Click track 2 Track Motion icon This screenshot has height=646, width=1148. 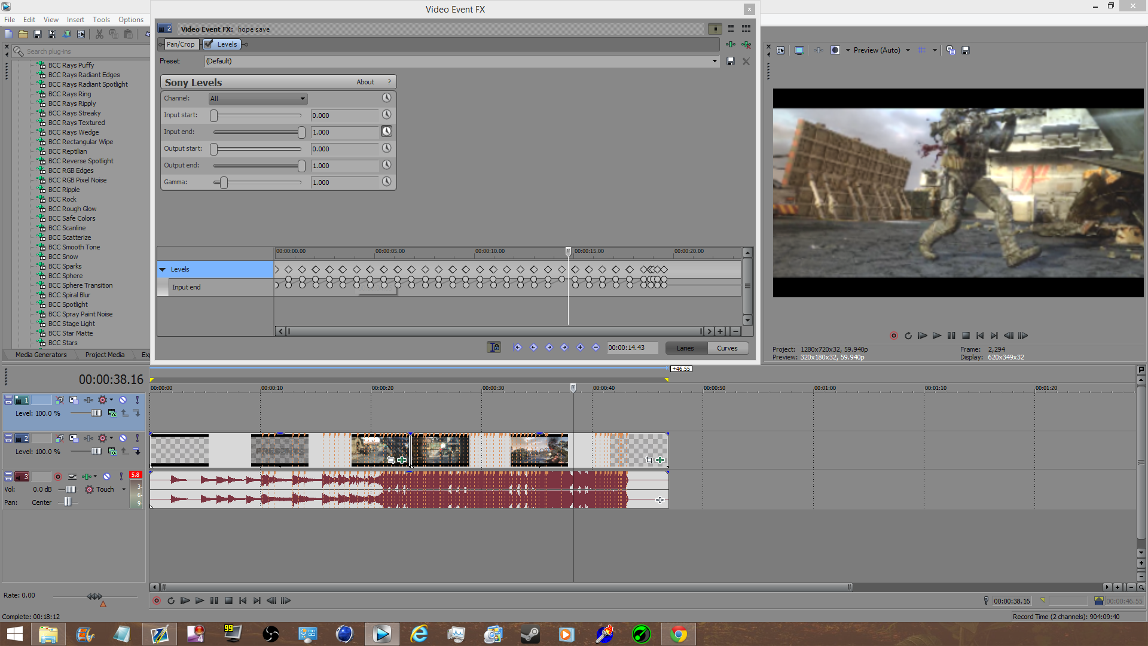pos(74,438)
